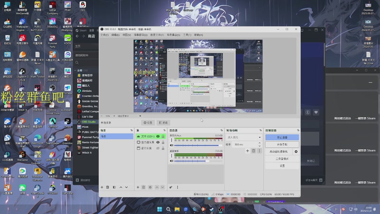Viewport: 380px width, 214px height.
Task: Show hidden window capture source eye
Action: pyautogui.click(x=158, y=148)
